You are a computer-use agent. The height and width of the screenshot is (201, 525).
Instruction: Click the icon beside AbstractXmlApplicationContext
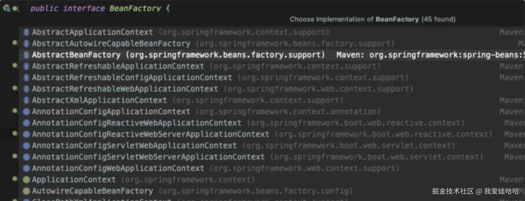click(26, 100)
